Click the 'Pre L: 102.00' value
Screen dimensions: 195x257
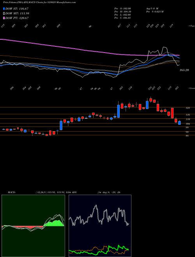tap(122, 15)
